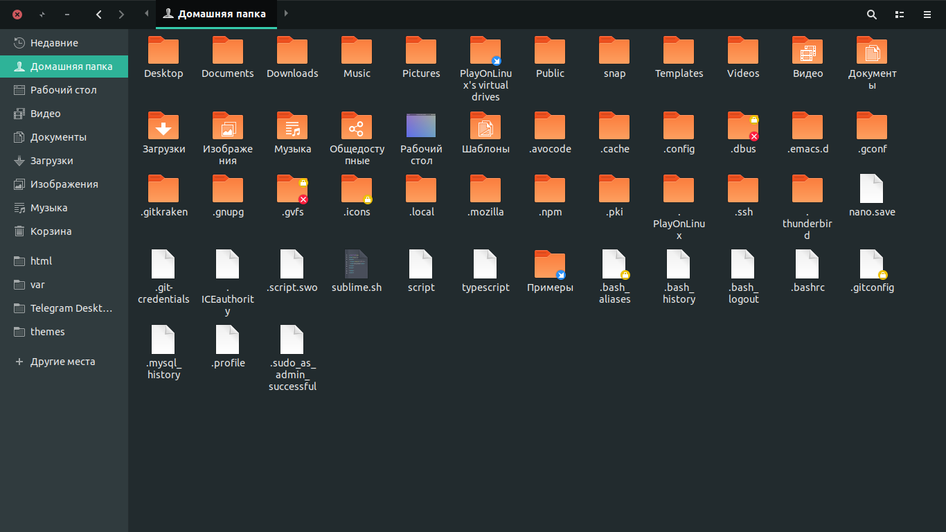Screen dimensions: 946x532
Task: Open Рабочий стол in the sidebar
Action: [64, 90]
